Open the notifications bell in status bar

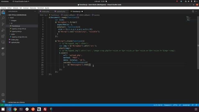point(196,105)
